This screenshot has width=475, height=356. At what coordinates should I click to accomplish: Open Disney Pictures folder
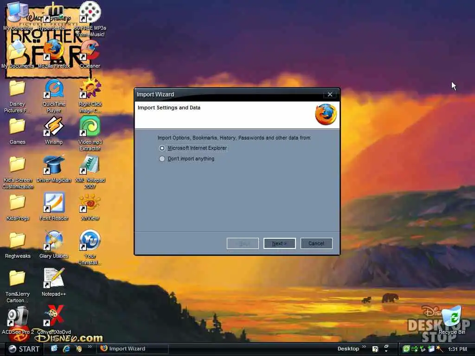pos(17,95)
